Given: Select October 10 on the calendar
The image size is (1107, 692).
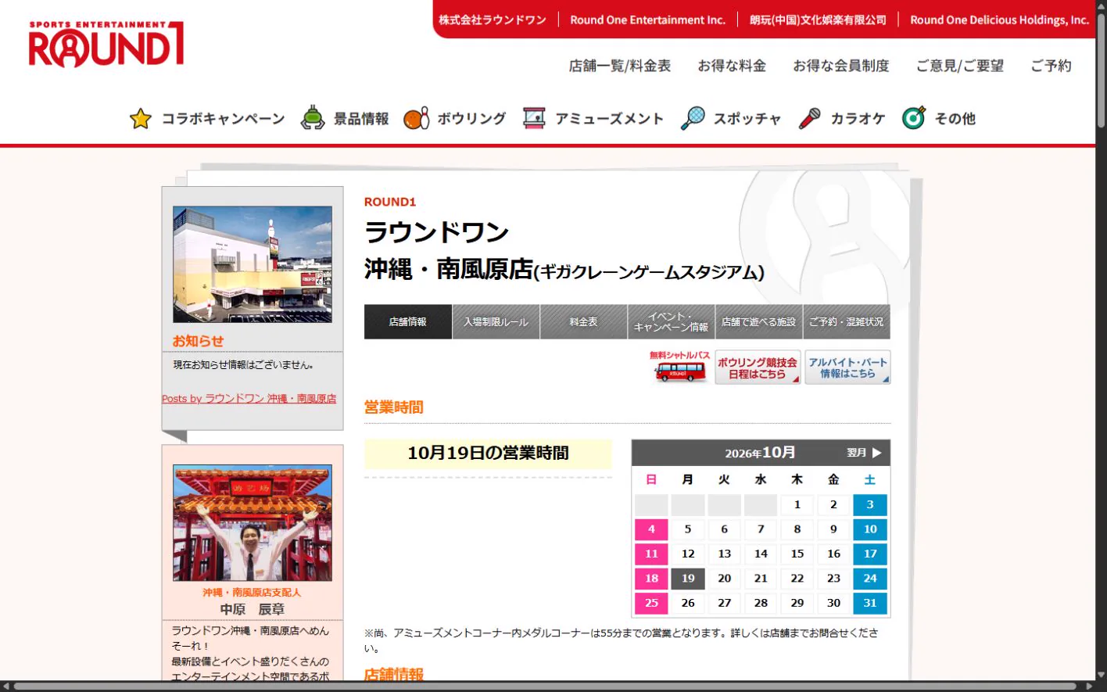Looking at the screenshot, I should [870, 529].
